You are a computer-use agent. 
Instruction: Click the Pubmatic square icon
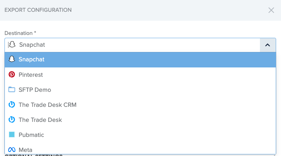(x=12, y=134)
